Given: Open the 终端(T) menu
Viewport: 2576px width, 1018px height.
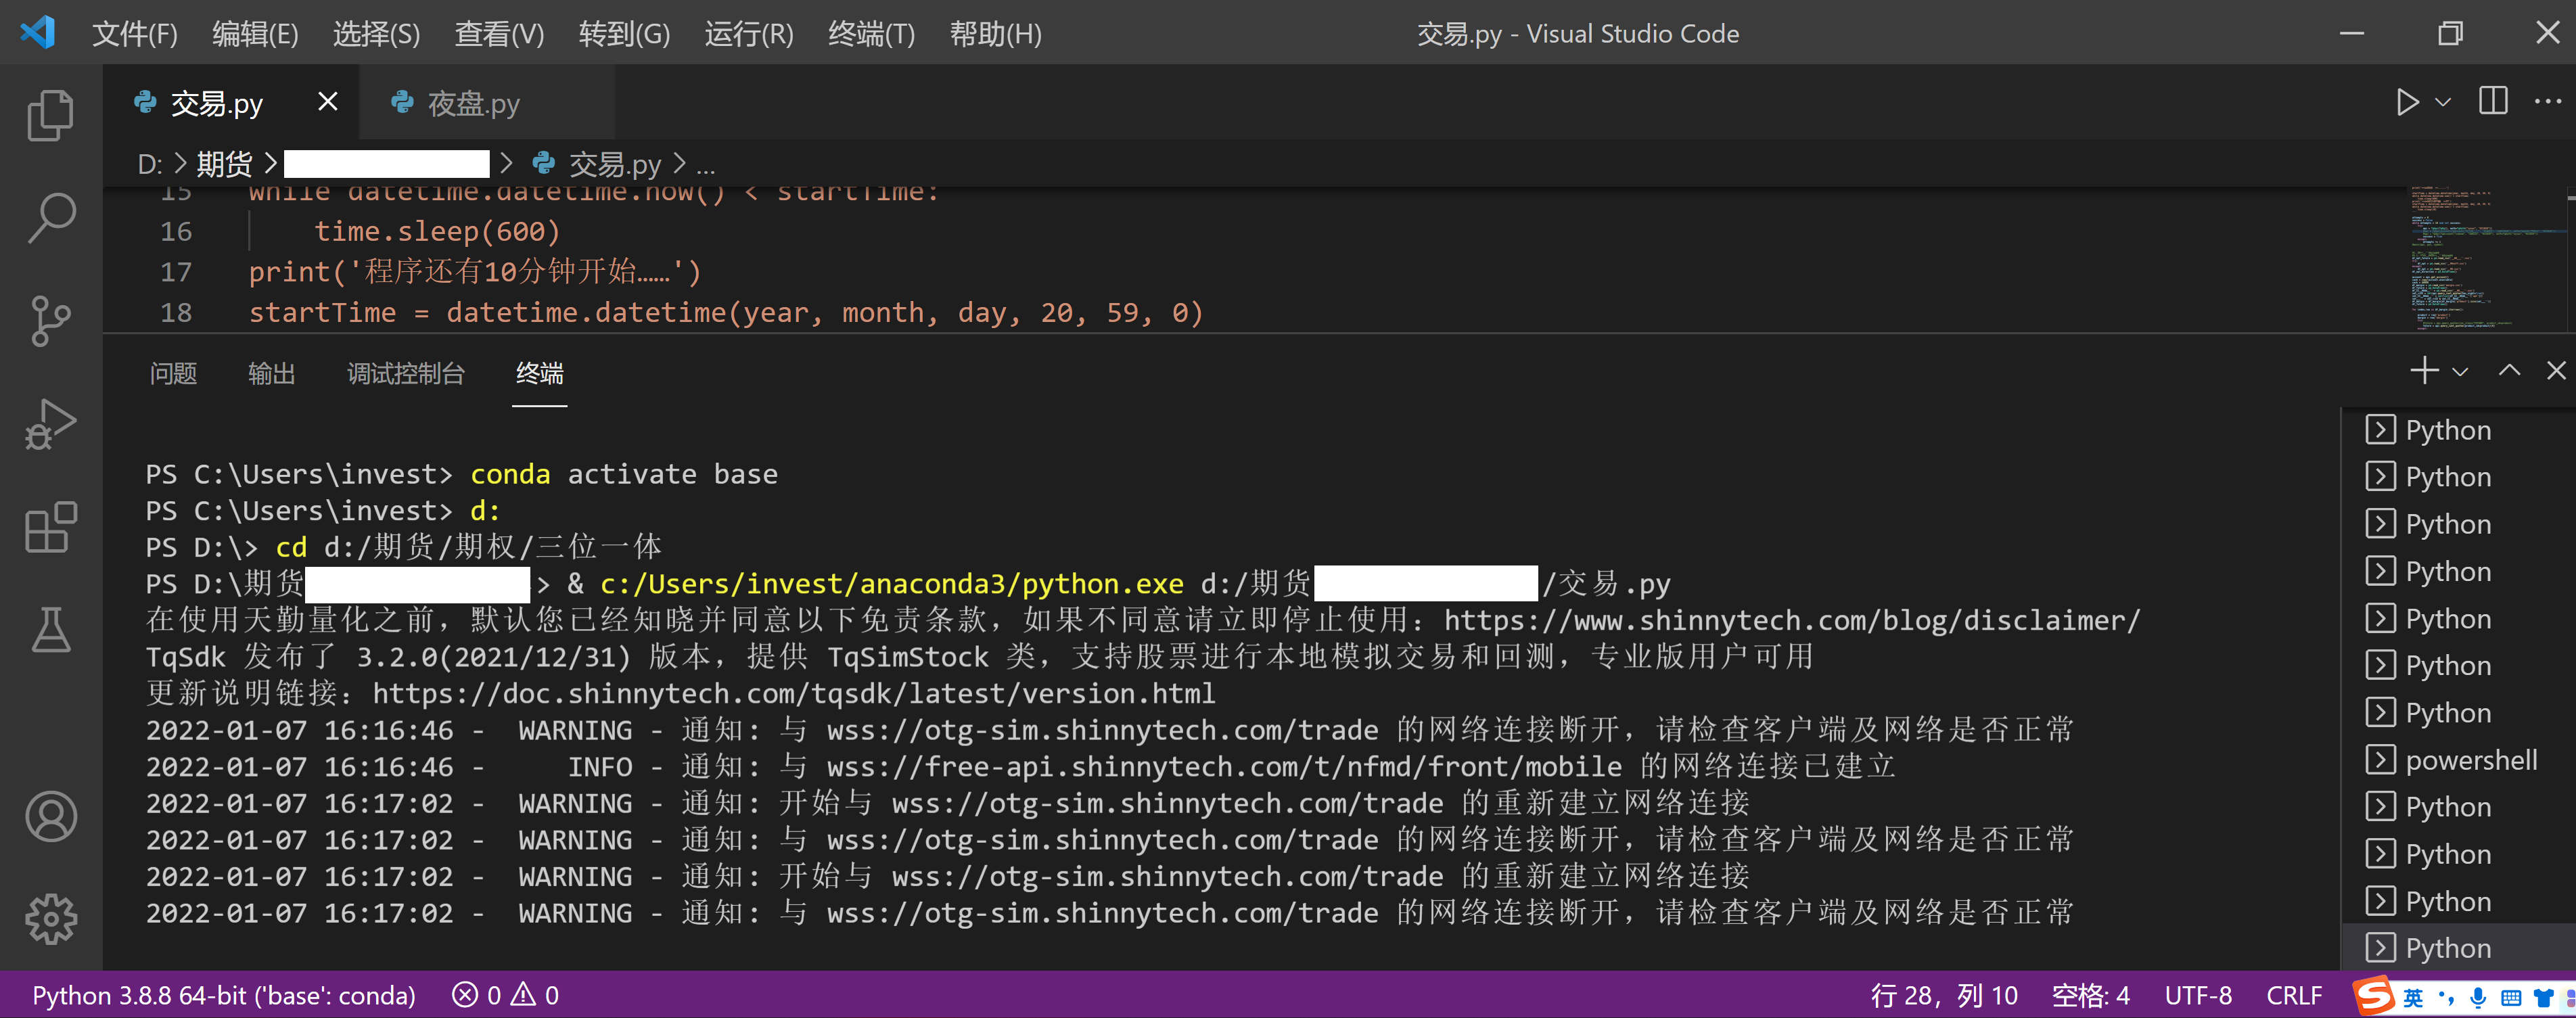Looking at the screenshot, I should [x=871, y=34].
